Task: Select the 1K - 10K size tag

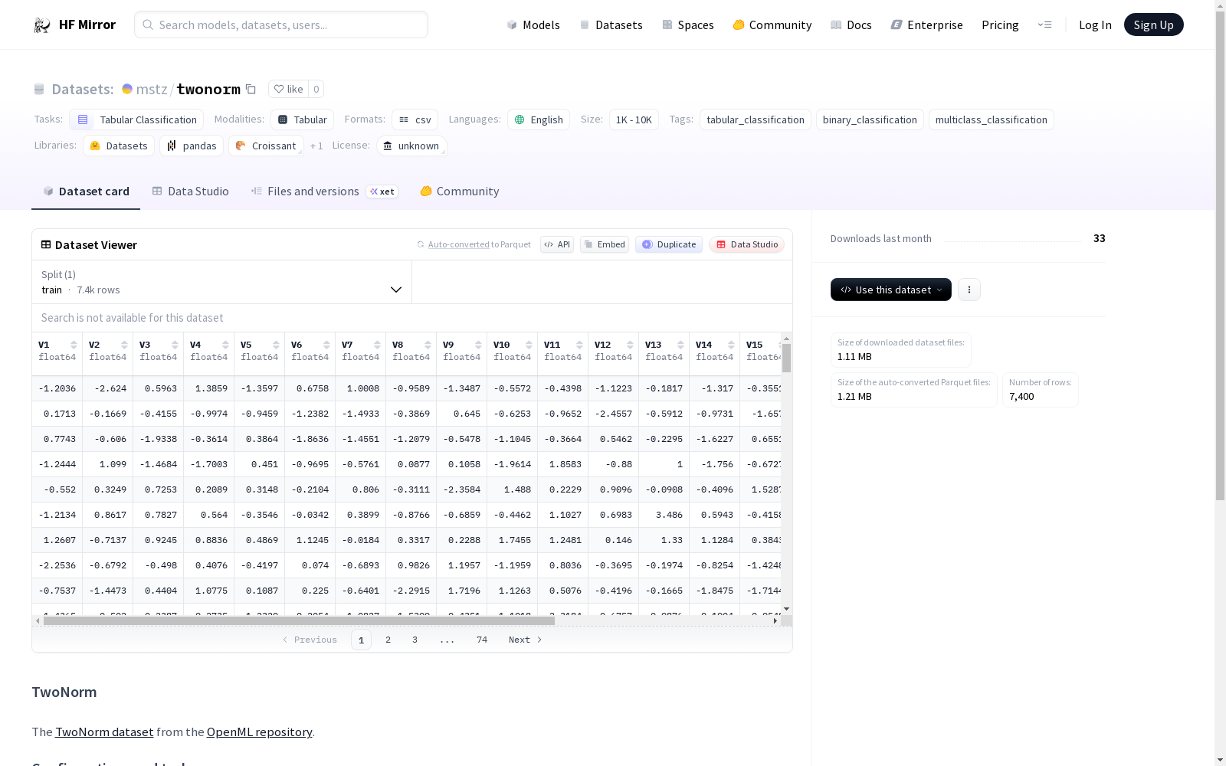Action: click(x=634, y=119)
